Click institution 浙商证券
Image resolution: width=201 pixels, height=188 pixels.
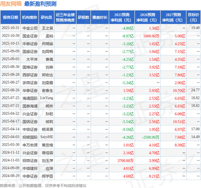(30, 83)
